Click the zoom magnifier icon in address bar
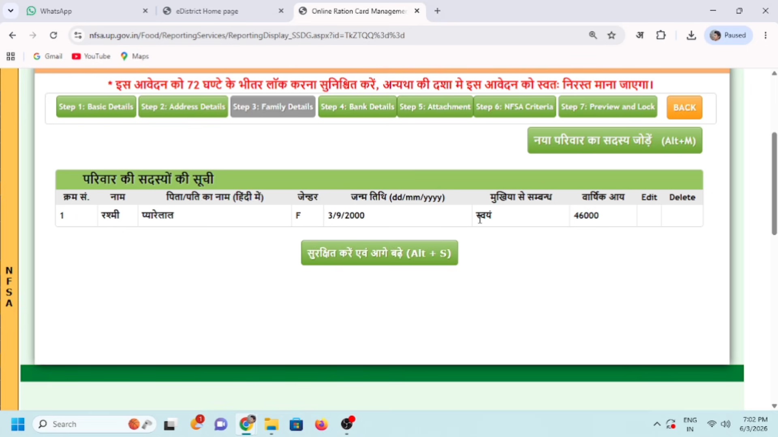The image size is (778, 437). point(593,35)
